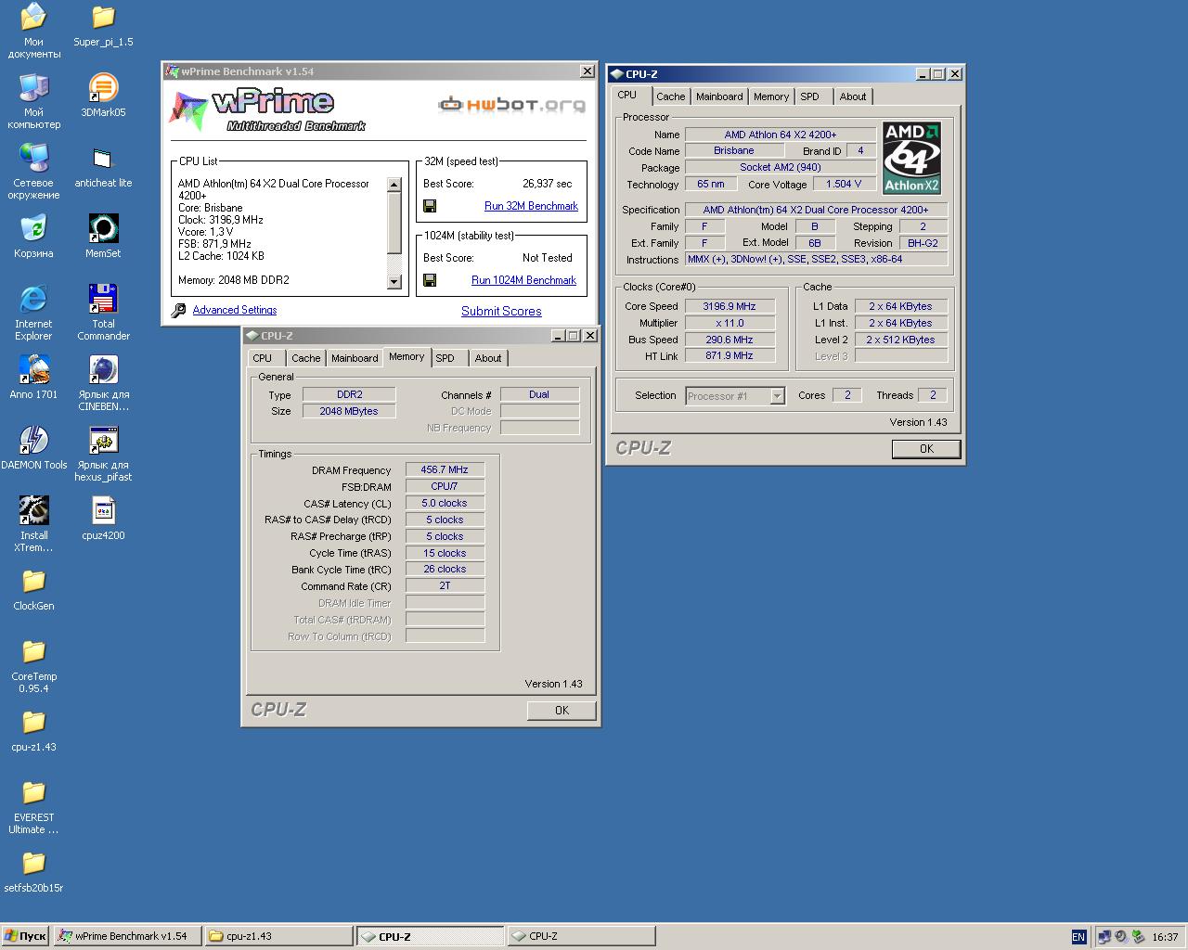Screen dimensions: 1188x950
Task: Open the Корзина recycle bin
Action: (x=33, y=237)
